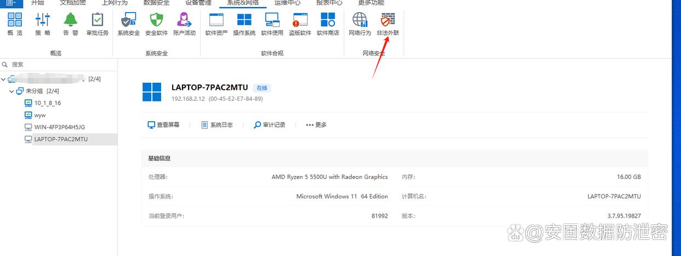681x256 pixels.
Task: Switch to the 系统&网络 ribbon tab
Action: (243, 3)
